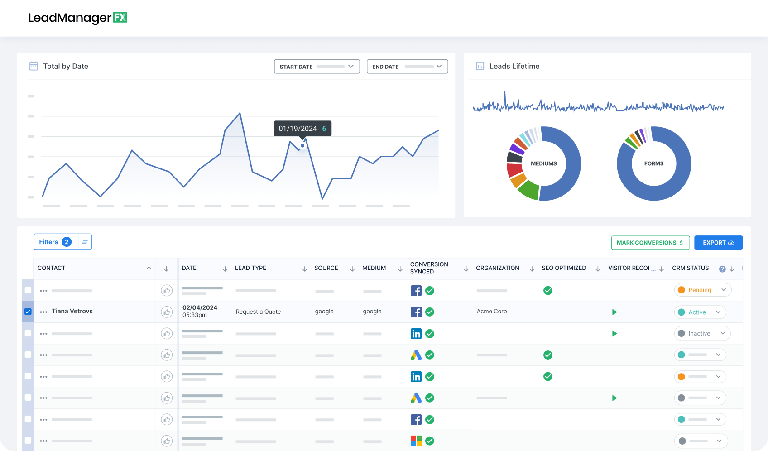This screenshot has width=768, height=451.
Task: Click the EXPORT button
Action: coord(718,243)
